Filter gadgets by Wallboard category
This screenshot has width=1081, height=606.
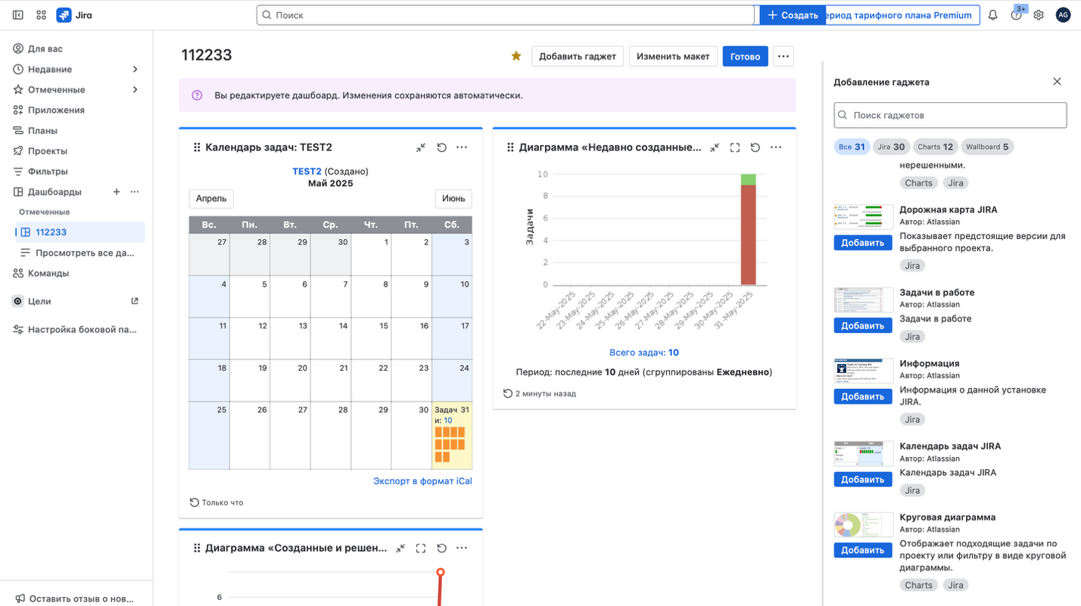pyautogui.click(x=987, y=147)
